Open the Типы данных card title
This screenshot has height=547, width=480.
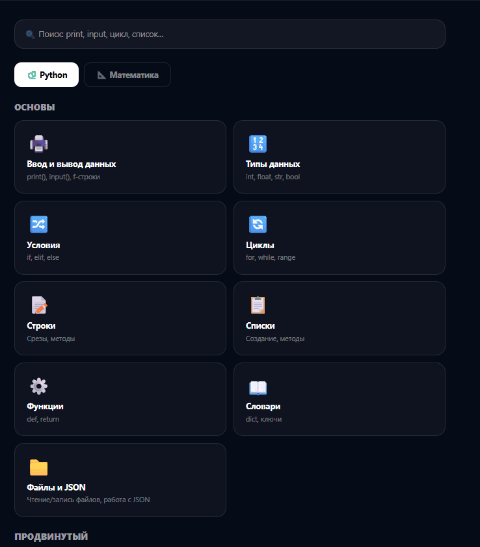pos(273,164)
